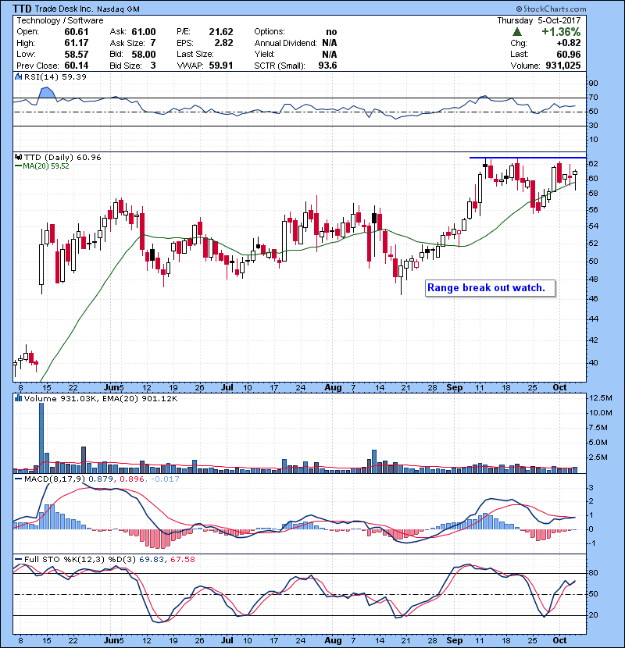Image resolution: width=625 pixels, height=648 pixels.
Task: Click the VWAP value 59.91
Action: (221, 66)
